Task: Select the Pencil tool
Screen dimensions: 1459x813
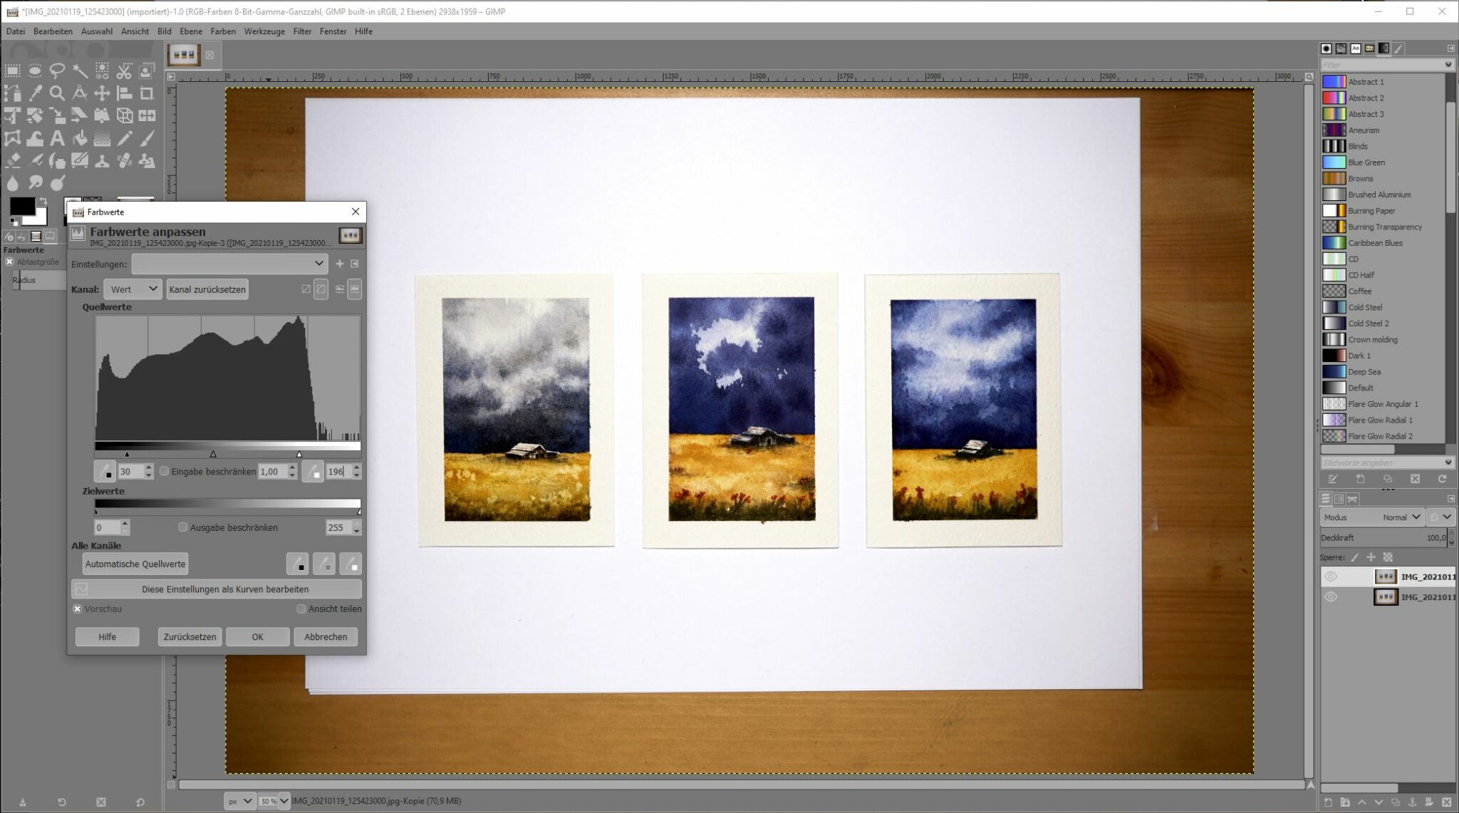Action: [124, 138]
